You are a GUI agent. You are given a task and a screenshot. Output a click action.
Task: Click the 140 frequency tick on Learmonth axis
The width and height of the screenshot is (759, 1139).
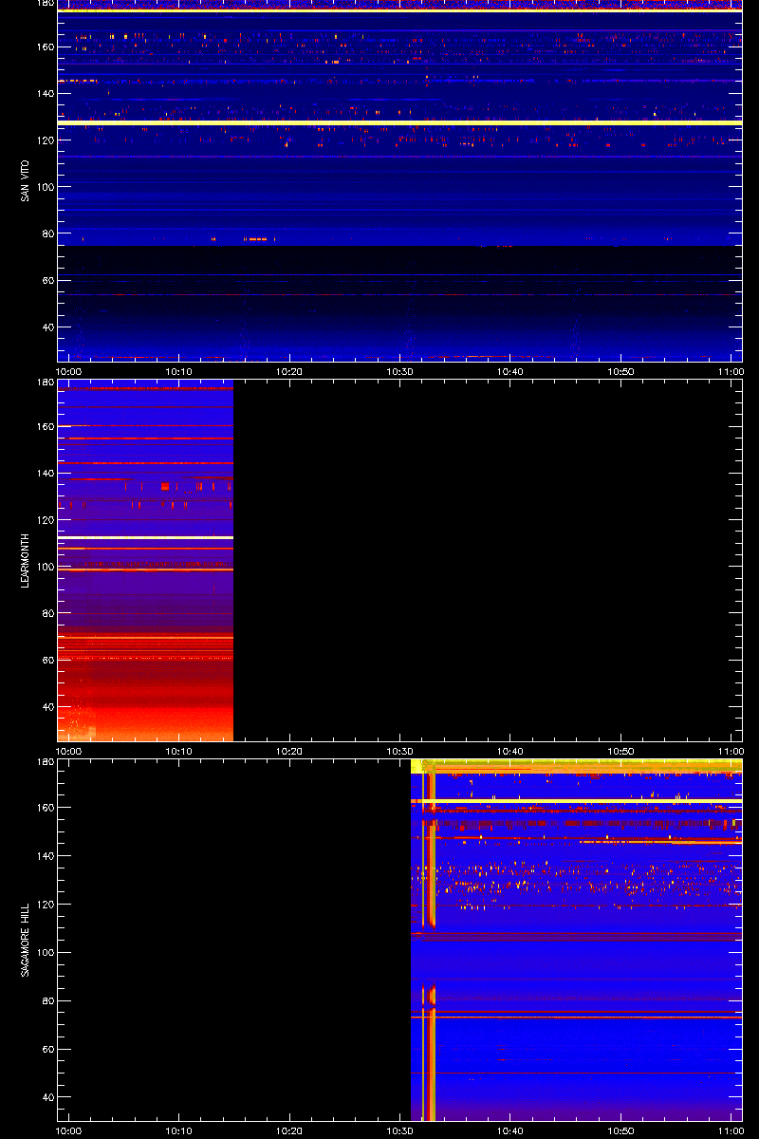coord(45,473)
